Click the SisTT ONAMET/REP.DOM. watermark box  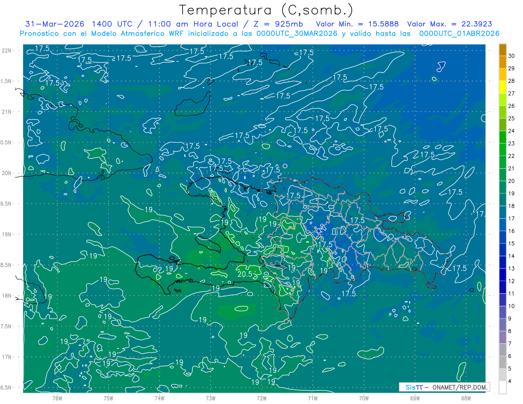tap(444, 387)
